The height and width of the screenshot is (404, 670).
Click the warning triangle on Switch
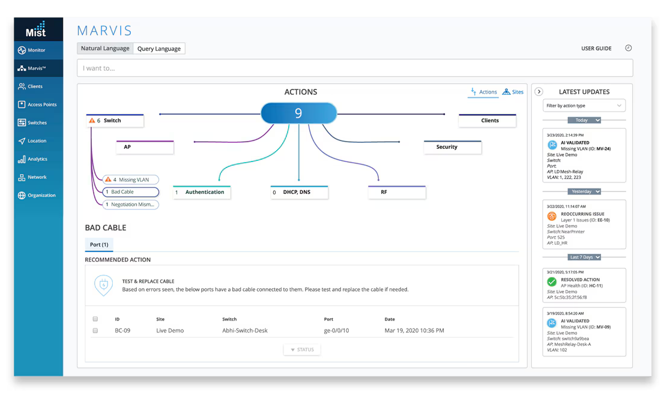92,121
